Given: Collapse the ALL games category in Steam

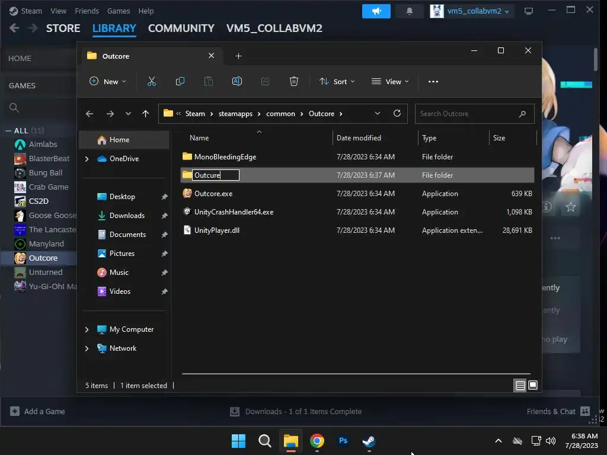Looking at the screenshot, I should (8, 131).
